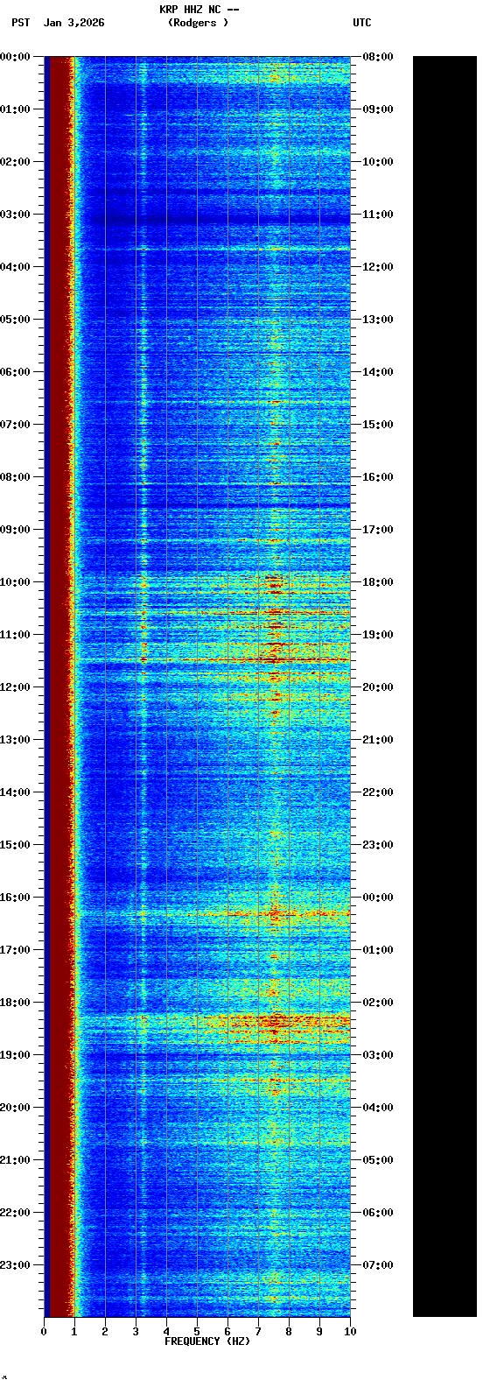Click frequency tick label '7'
This screenshot has width=483, height=1387.
click(x=258, y=1332)
